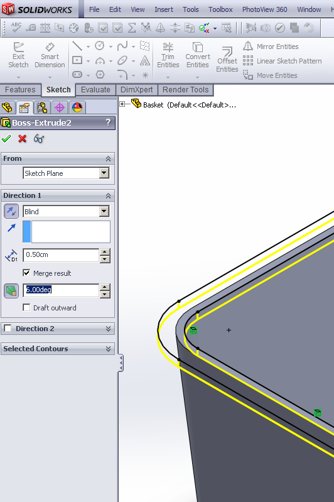Open the Toolbox menu
Image resolution: width=334 pixels, height=502 pixels.
click(x=220, y=9)
